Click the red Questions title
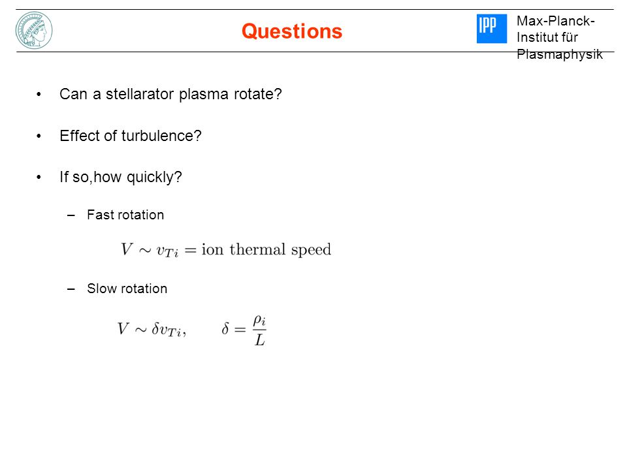Viewport: 627px width, 470px height. 292,31
